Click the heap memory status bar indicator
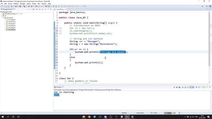212x119 pixels. point(171,113)
